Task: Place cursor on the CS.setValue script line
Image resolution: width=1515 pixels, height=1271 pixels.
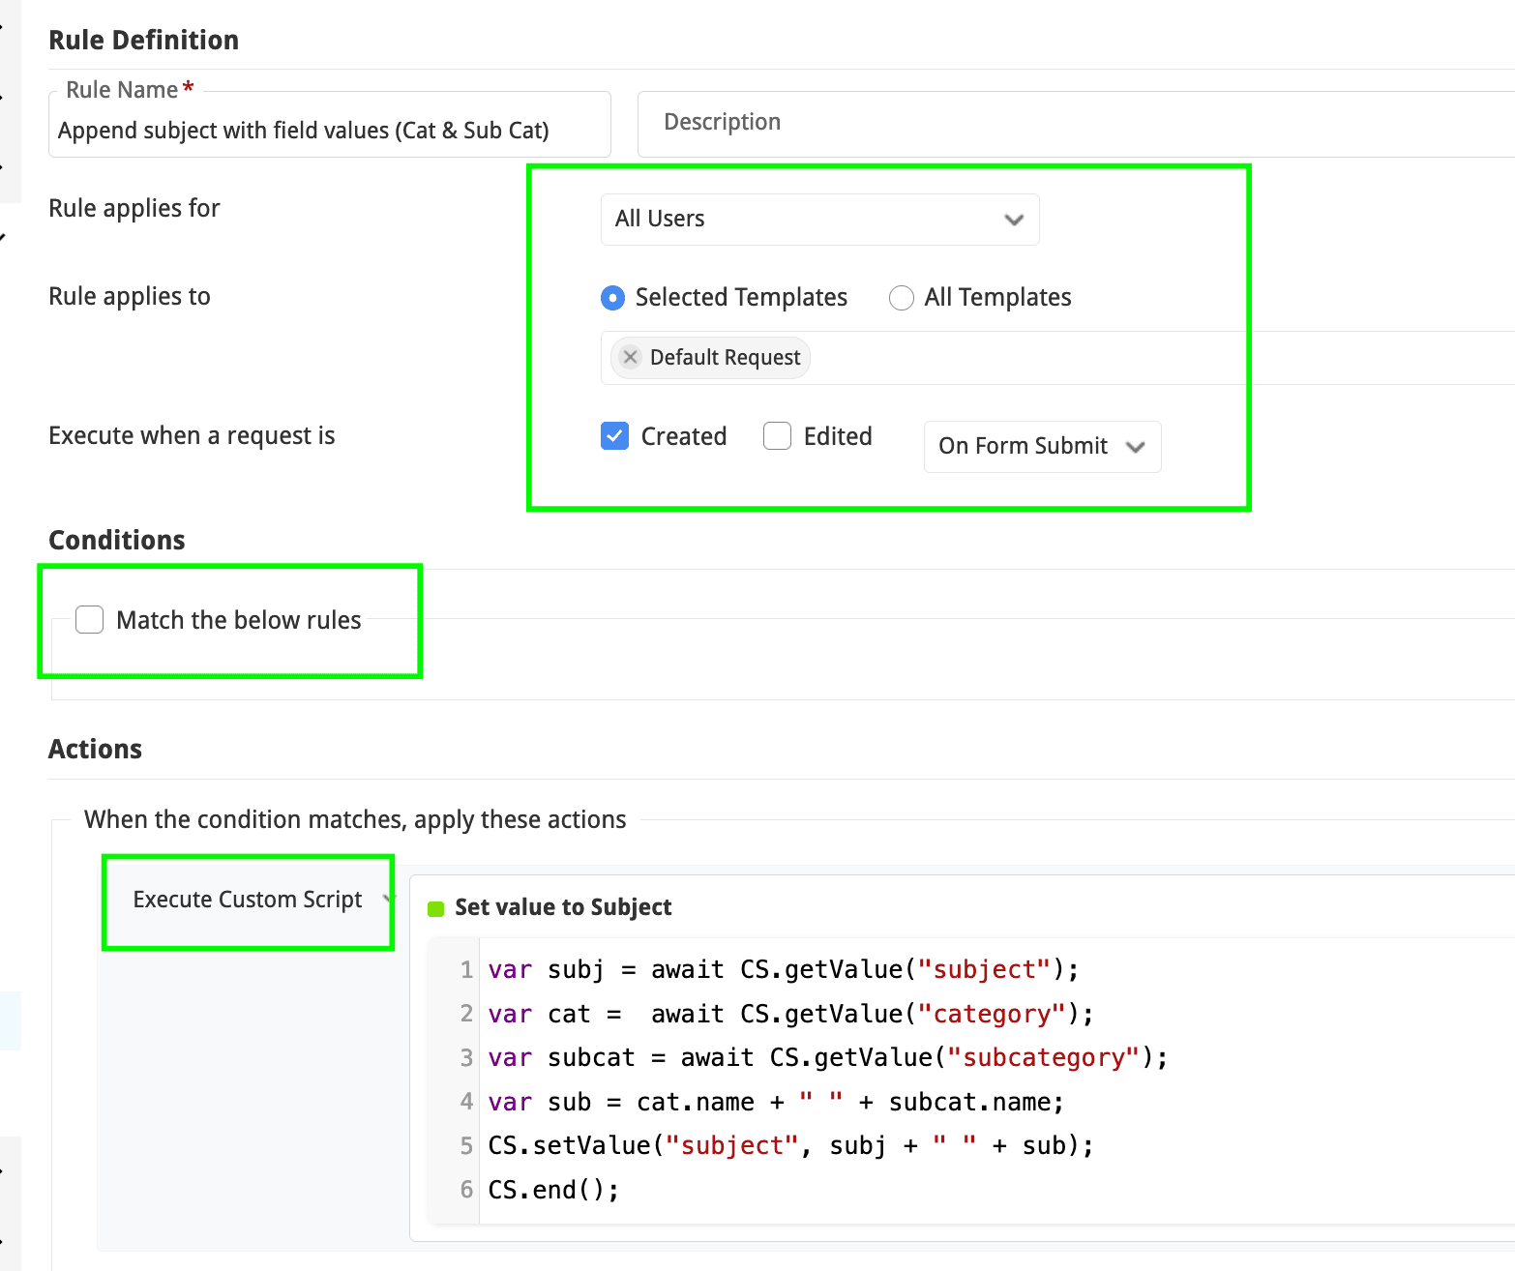Action: tap(789, 1146)
